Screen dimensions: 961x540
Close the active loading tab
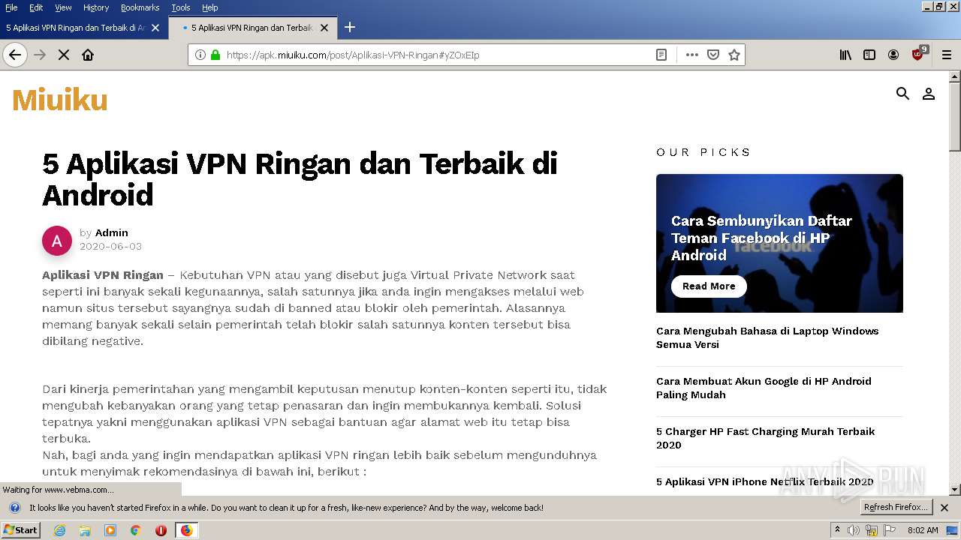(324, 28)
